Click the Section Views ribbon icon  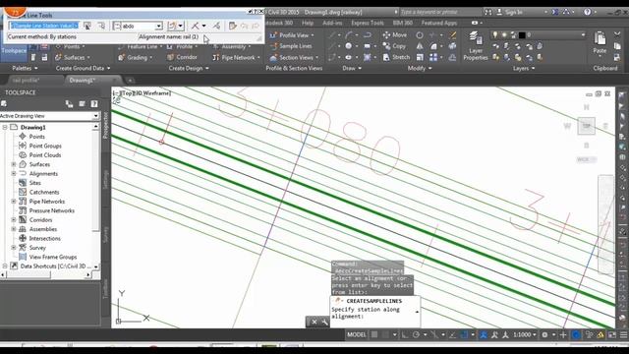tap(273, 58)
